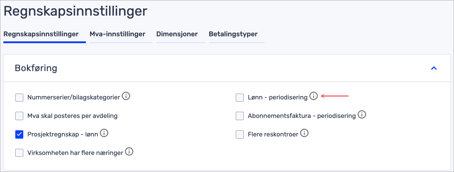The image size is (454, 172).
Task: Uncheck Prosjektregnskap - lønn checkbox
Action: pyautogui.click(x=19, y=135)
